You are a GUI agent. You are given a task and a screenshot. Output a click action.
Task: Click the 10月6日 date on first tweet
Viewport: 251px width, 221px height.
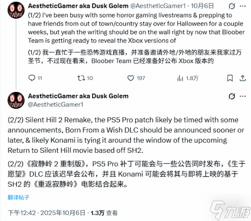pos(202,6)
